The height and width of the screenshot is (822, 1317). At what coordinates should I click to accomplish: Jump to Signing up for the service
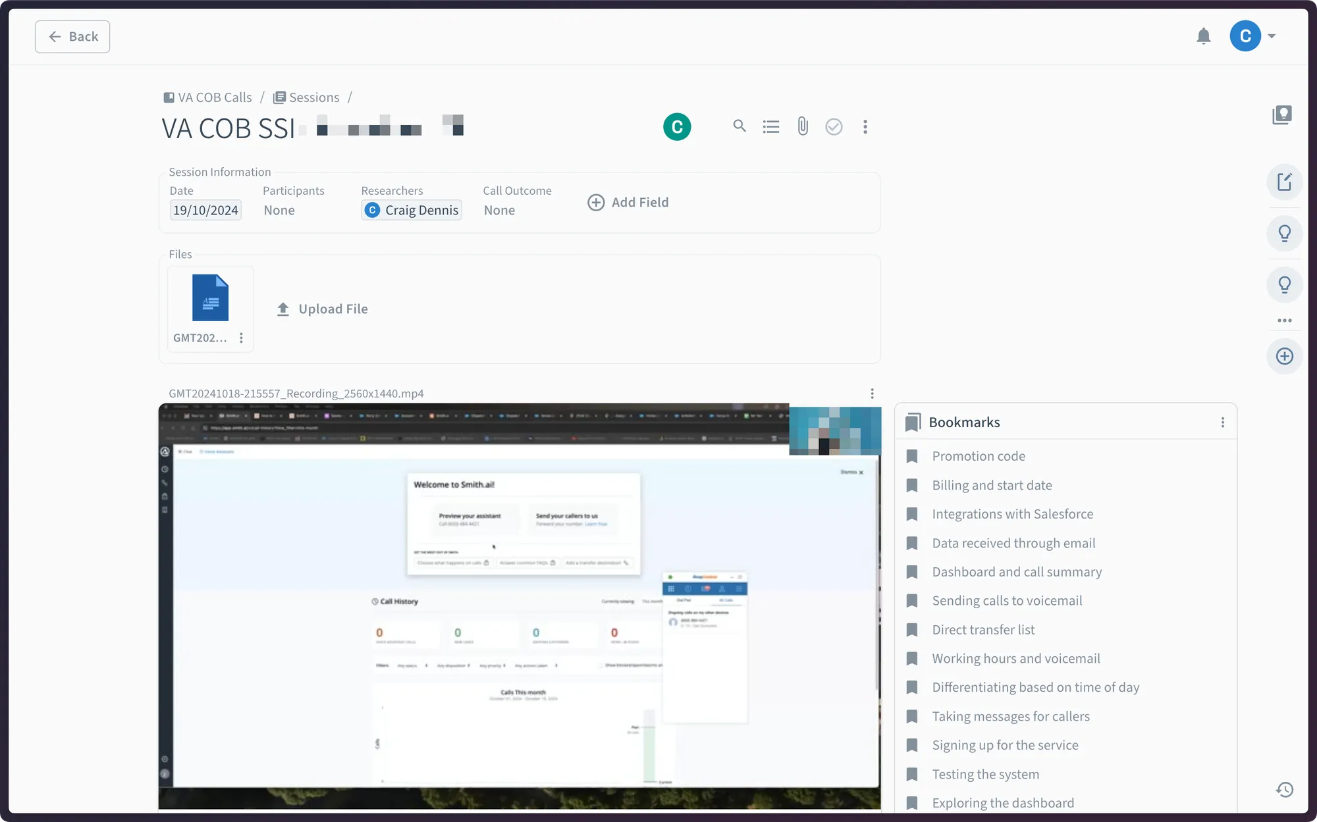tap(1005, 745)
